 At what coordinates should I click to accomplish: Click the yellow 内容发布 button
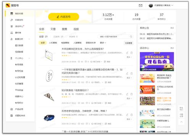63,17
